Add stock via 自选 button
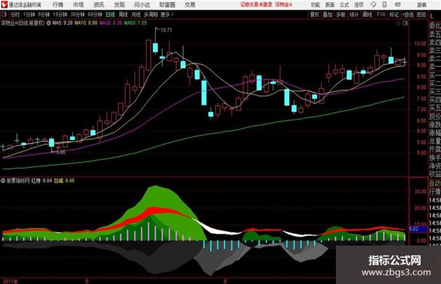The height and width of the screenshot is (284, 441). 408,14
